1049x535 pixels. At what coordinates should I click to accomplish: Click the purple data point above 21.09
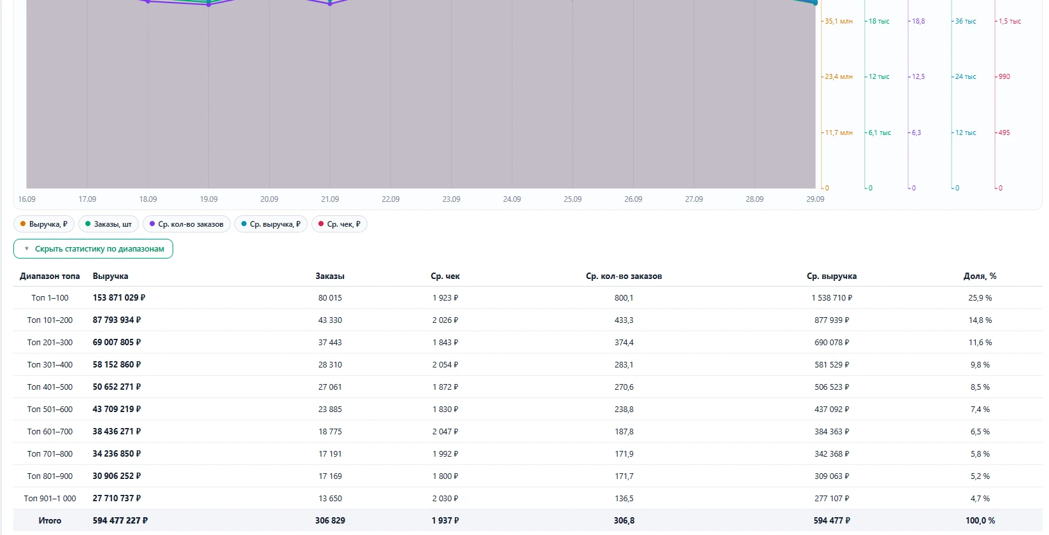coord(330,4)
